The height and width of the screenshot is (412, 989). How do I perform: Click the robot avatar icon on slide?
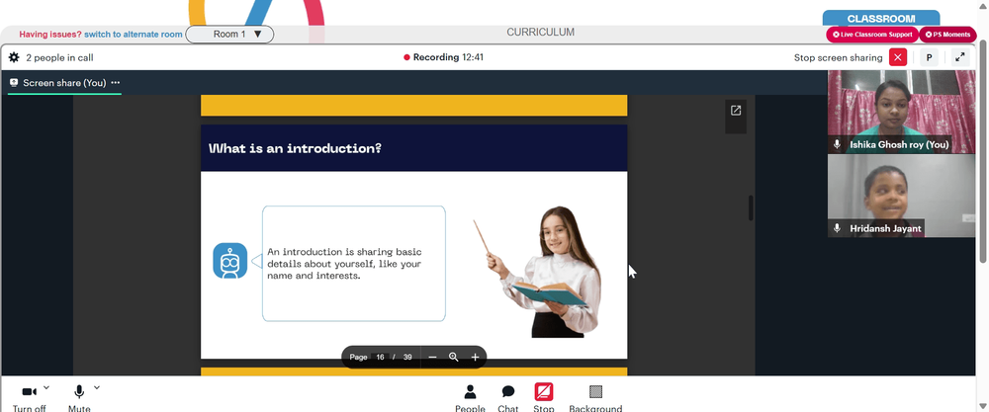coord(230,261)
